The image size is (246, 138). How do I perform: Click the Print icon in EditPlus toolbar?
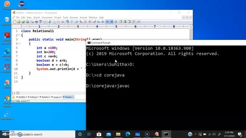[37, 22]
